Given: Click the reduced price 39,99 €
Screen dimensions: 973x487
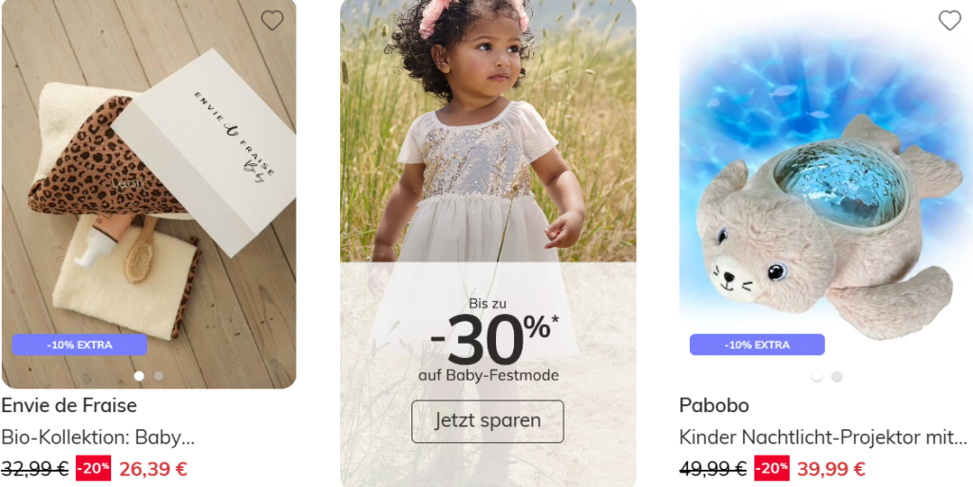Looking at the screenshot, I should [x=830, y=469].
